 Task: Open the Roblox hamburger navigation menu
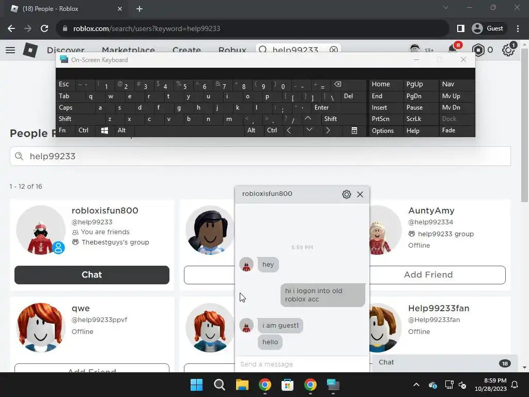[10, 50]
